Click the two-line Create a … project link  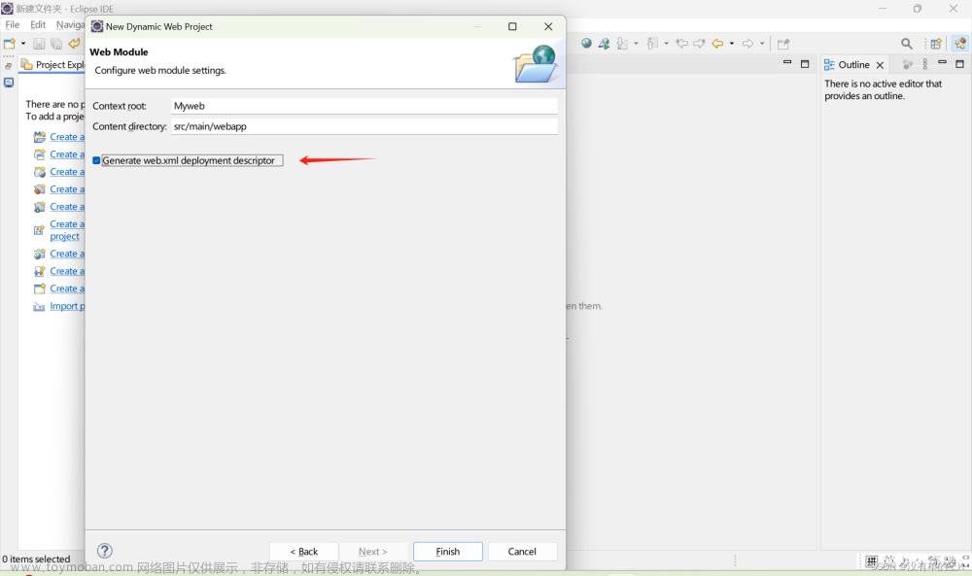click(x=67, y=230)
